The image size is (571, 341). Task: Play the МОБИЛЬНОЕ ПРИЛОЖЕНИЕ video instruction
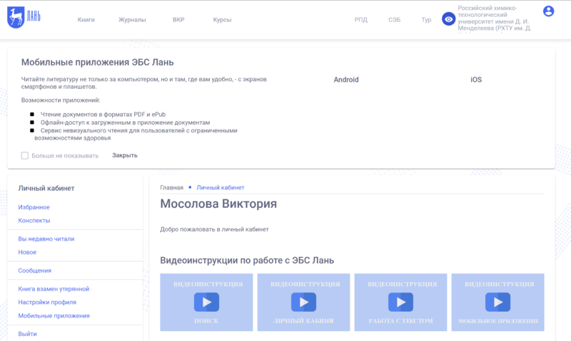[497, 302]
